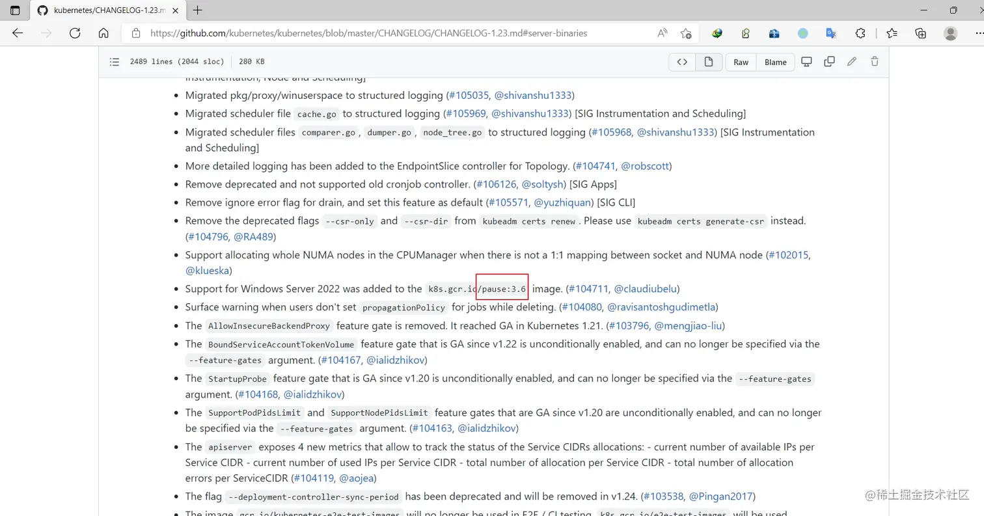Click the AllowInsecureBackendProxy code text
The image size is (984, 516).
click(269, 326)
